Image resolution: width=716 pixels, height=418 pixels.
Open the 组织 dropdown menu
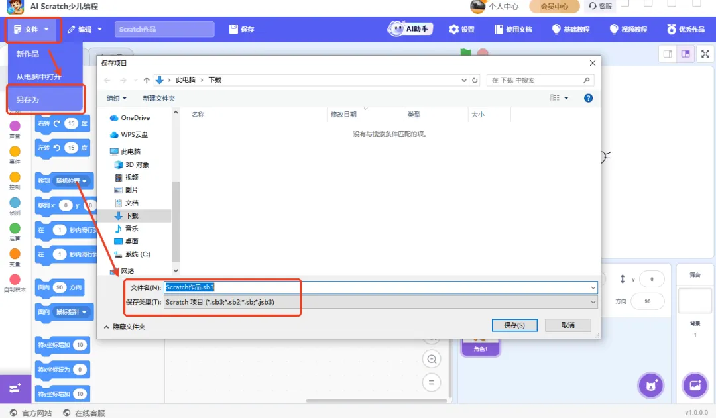(117, 98)
